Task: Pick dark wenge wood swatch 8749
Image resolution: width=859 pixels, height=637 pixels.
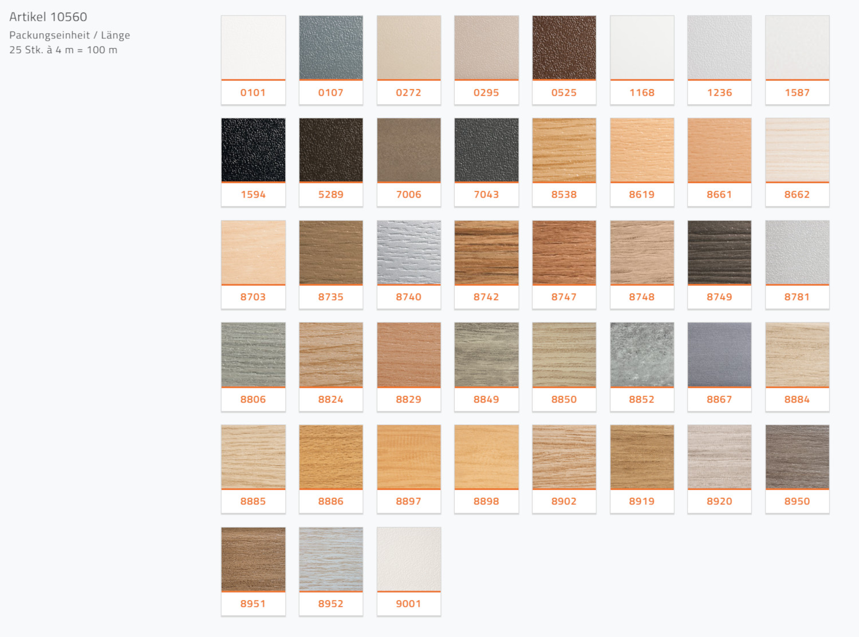Action: (x=719, y=252)
